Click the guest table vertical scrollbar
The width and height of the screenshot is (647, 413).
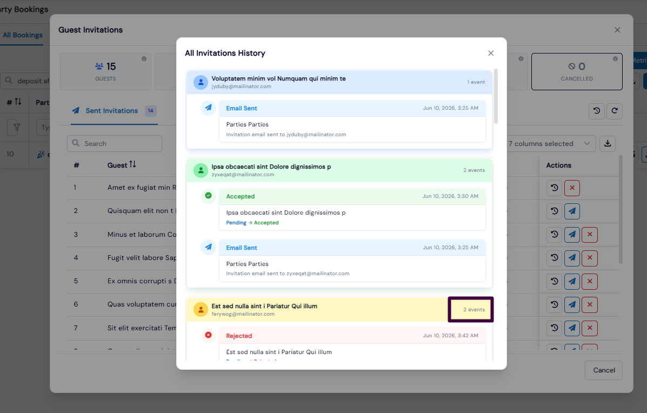click(621, 210)
